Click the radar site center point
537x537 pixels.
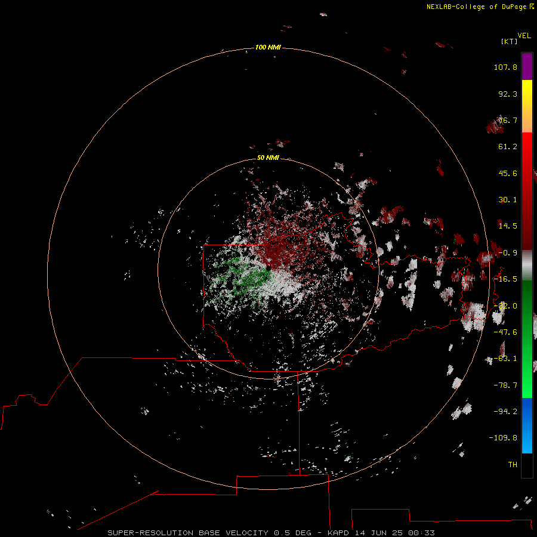click(268, 268)
